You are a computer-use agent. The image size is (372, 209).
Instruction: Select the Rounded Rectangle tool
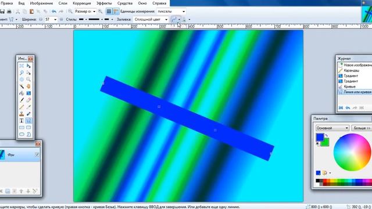coord(28,128)
